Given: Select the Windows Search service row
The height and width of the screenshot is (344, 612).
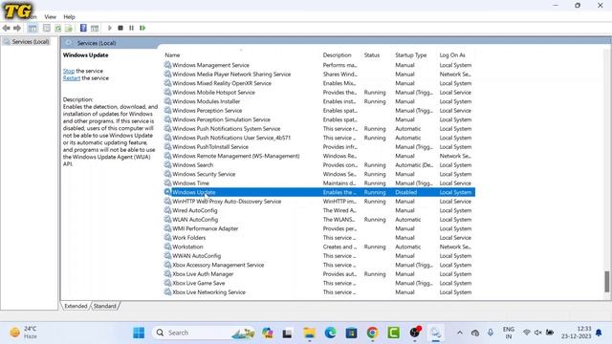Looking at the screenshot, I should click(319, 165).
